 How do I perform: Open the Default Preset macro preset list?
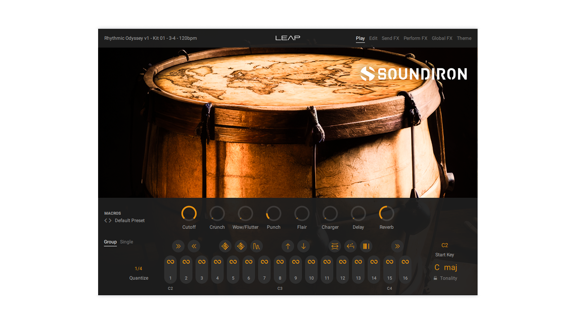point(130,220)
